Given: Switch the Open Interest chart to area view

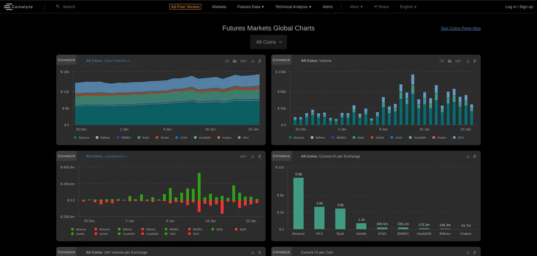Looking at the screenshot, I should [x=235, y=61].
